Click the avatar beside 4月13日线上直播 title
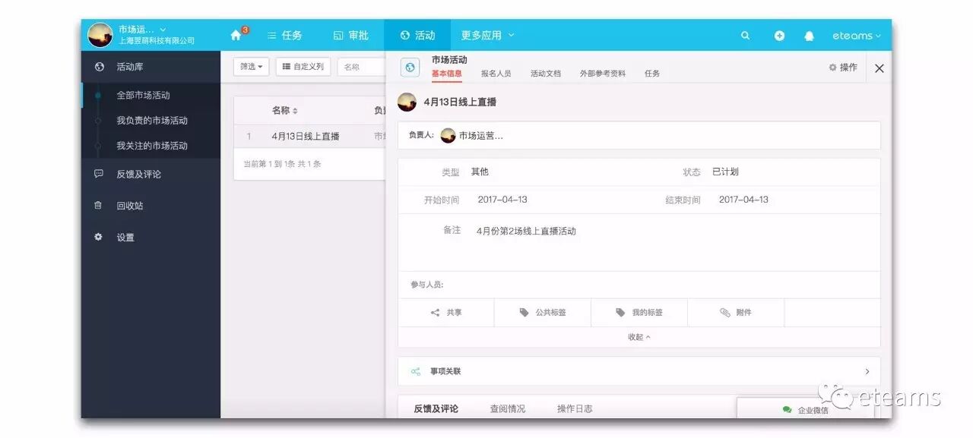 407,102
